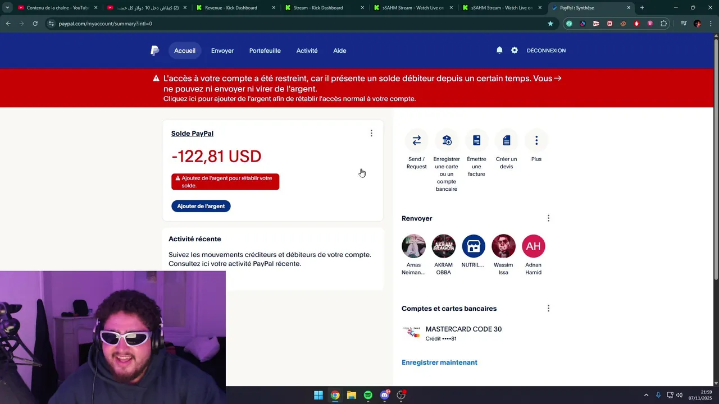Click the MASTERCARD CODE 30 card entry
Image resolution: width=719 pixels, height=404 pixels.
coord(453,333)
